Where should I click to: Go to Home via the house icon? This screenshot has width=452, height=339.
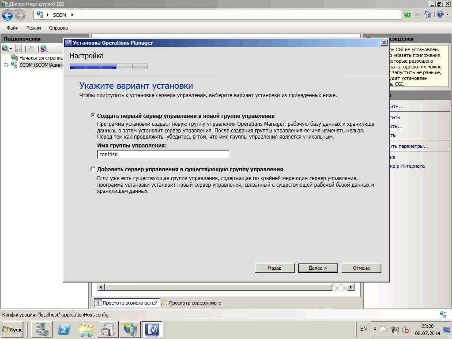tap(428, 15)
